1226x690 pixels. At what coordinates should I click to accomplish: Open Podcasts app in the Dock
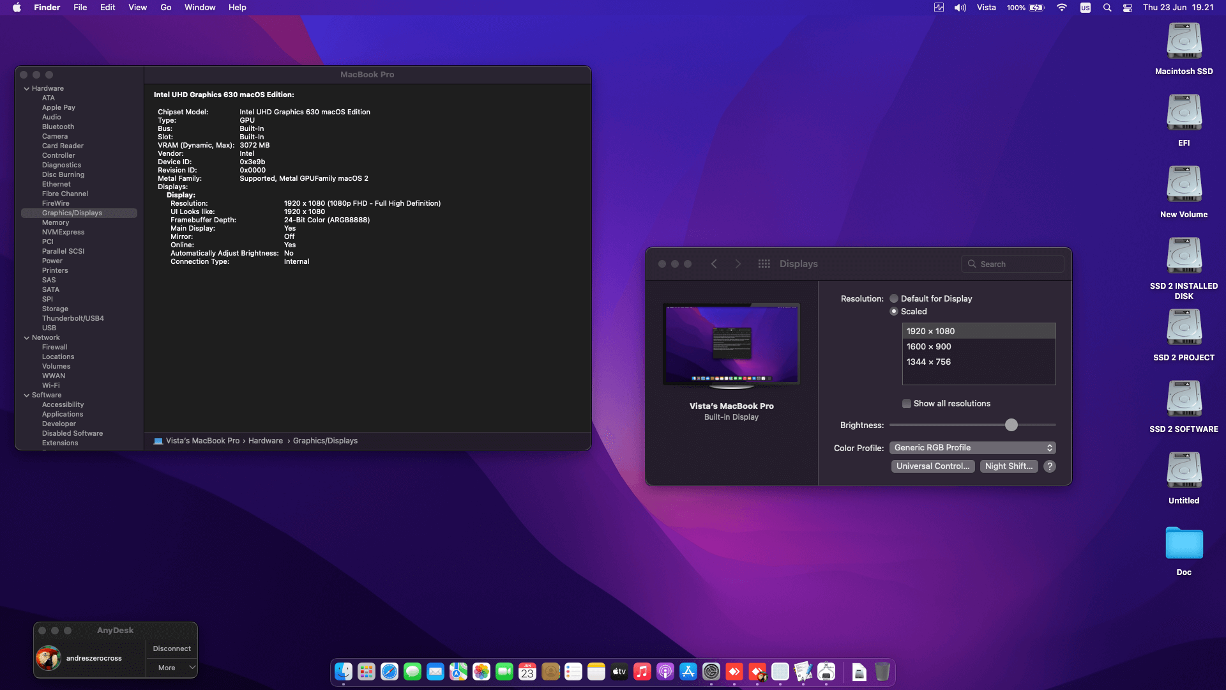(665, 671)
